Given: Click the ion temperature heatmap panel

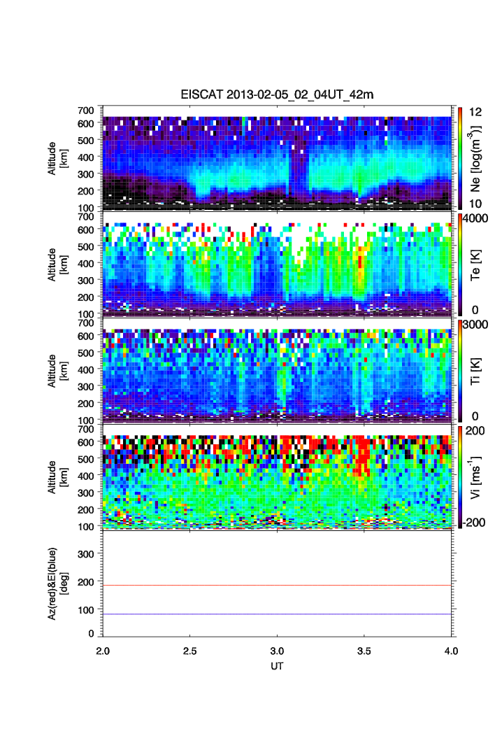Looking at the screenshot, I should [277, 371].
